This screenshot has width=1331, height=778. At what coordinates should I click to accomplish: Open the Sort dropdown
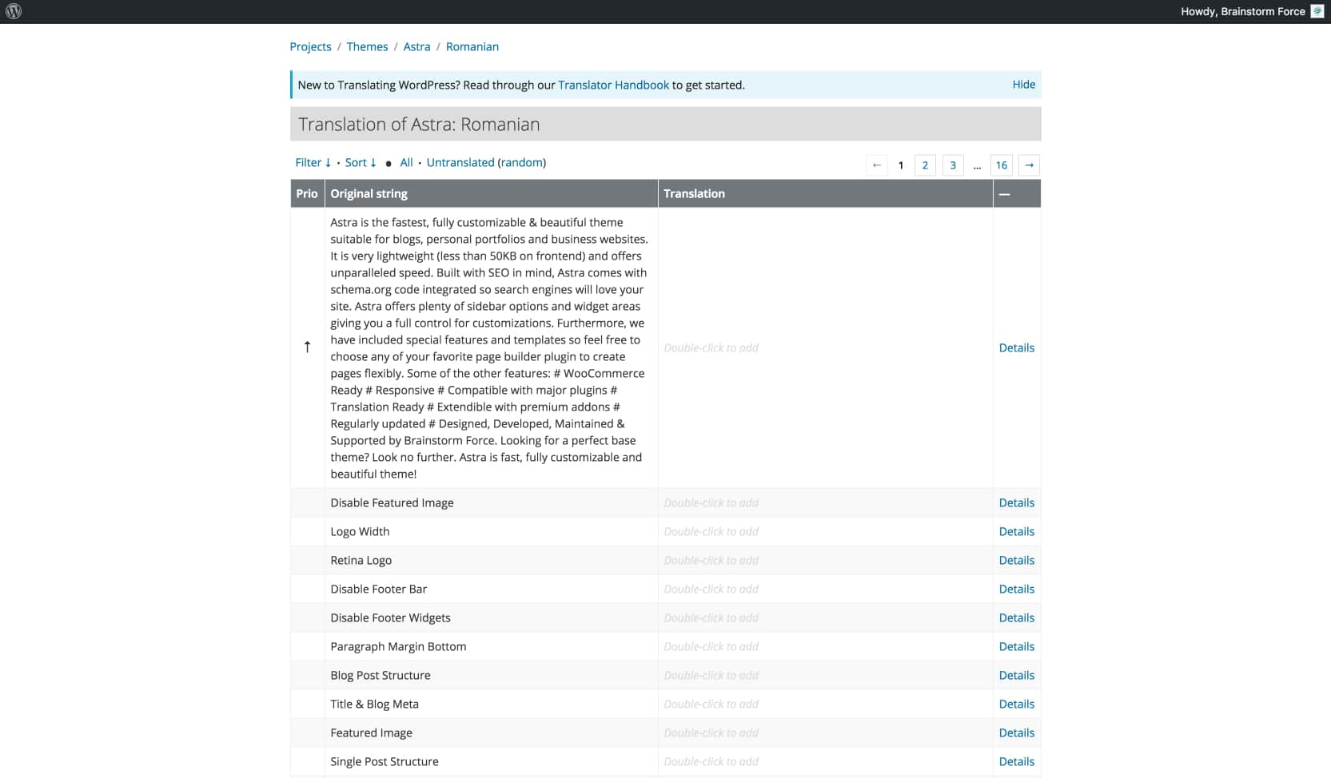[x=360, y=162]
